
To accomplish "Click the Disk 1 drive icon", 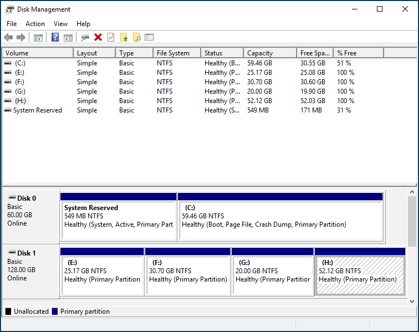I will point(12,252).
